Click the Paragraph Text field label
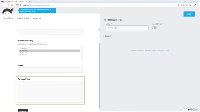 tap(24, 79)
